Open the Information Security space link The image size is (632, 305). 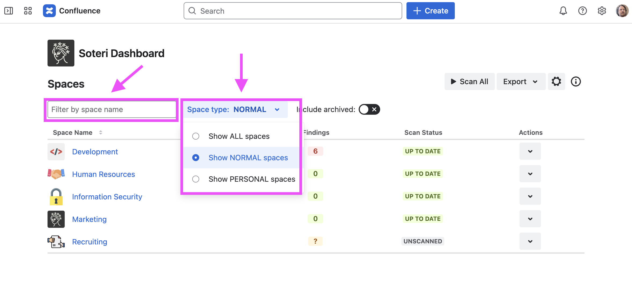click(107, 197)
